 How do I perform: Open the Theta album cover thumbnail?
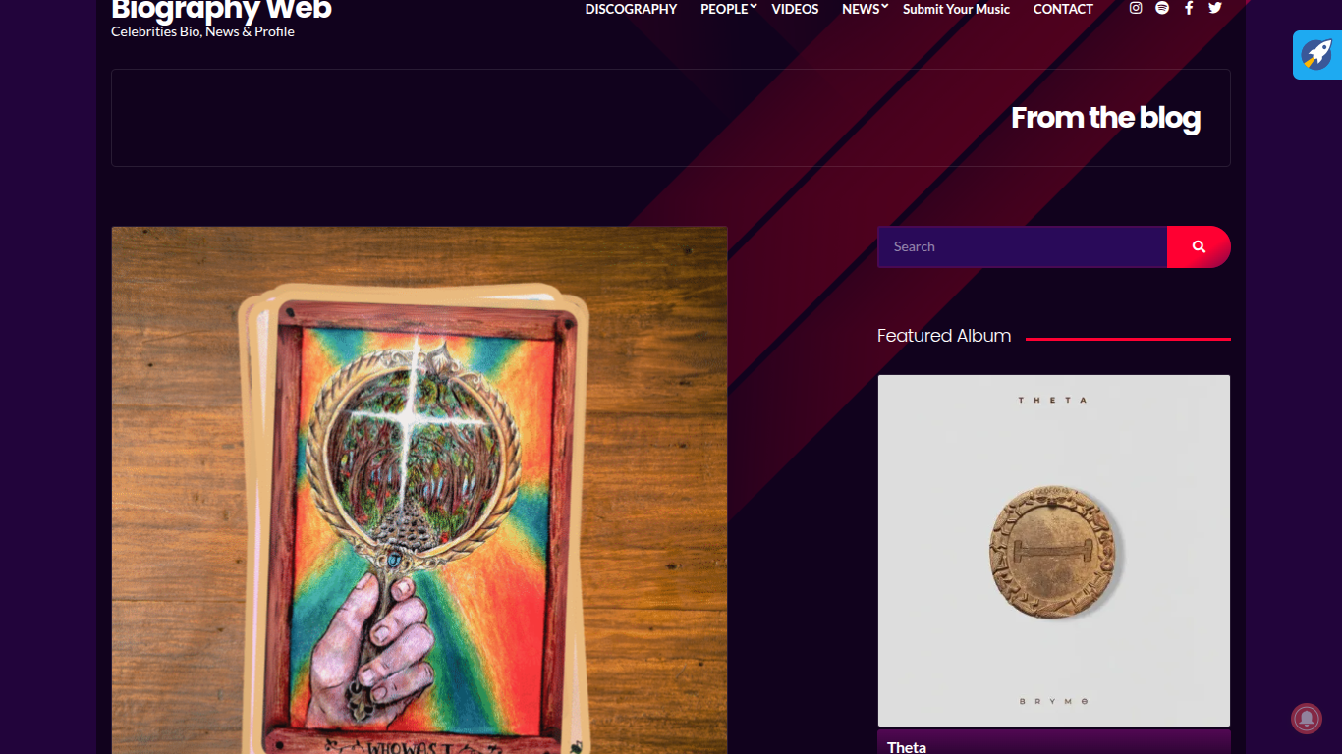click(1053, 551)
